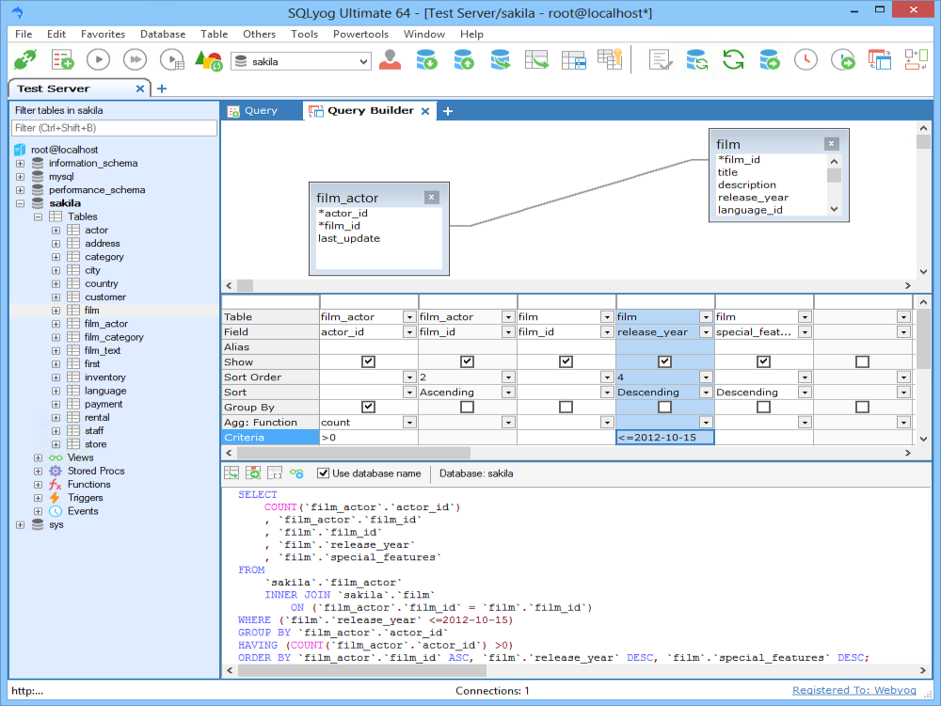Viewport: 941px width, 706px height.
Task: Click the clock icon in toolbar
Action: point(805,60)
